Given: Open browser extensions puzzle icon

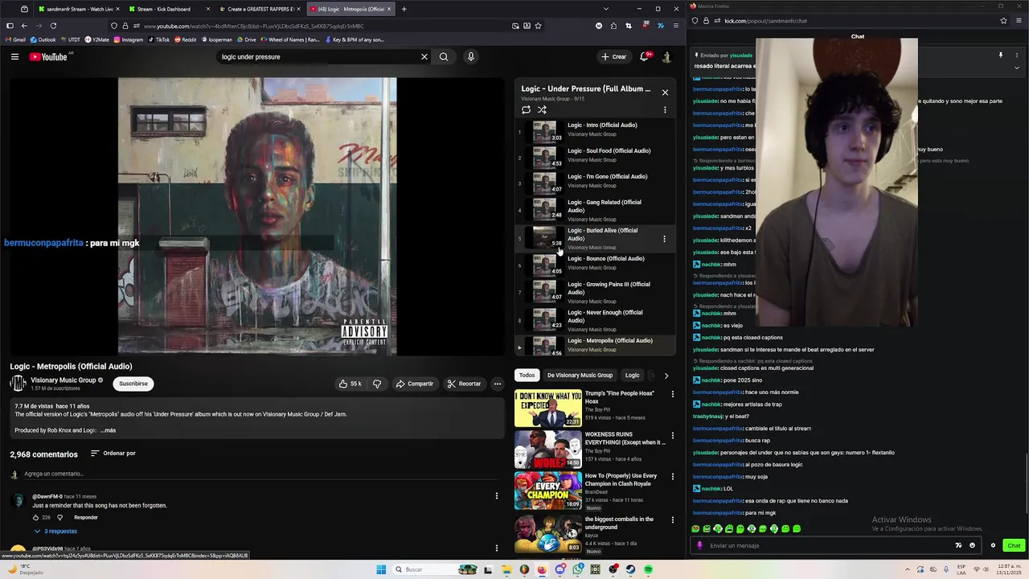Looking at the screenshot, I should (x=613, y=26).
